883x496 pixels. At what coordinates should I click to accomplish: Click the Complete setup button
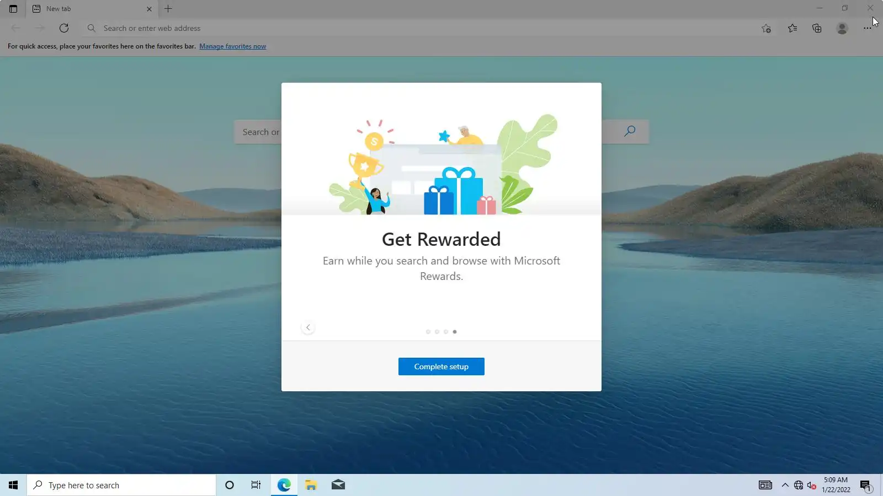click(441, 366)
